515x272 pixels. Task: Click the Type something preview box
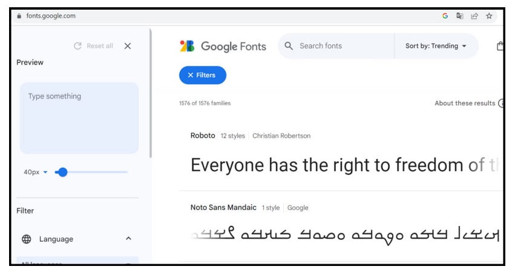(x=79, y=118)
